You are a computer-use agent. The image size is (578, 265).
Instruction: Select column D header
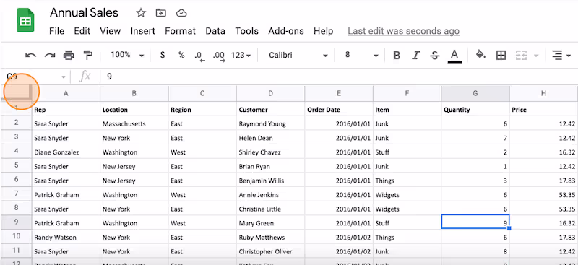[x=270, y=94]
